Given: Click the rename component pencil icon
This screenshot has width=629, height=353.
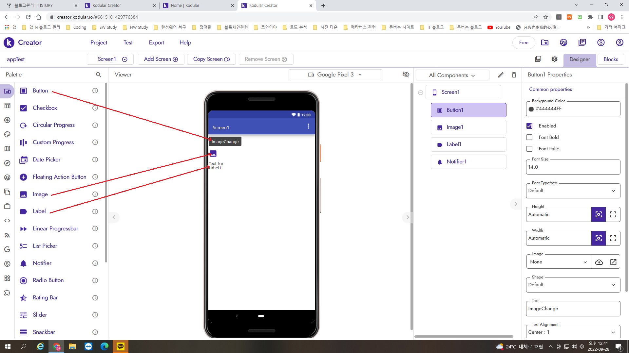Looking at the screenshot, I should tap(501, 75).
